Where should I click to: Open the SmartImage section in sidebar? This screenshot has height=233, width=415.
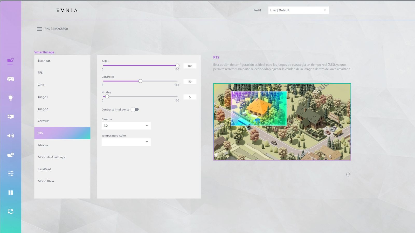point(10,61)
